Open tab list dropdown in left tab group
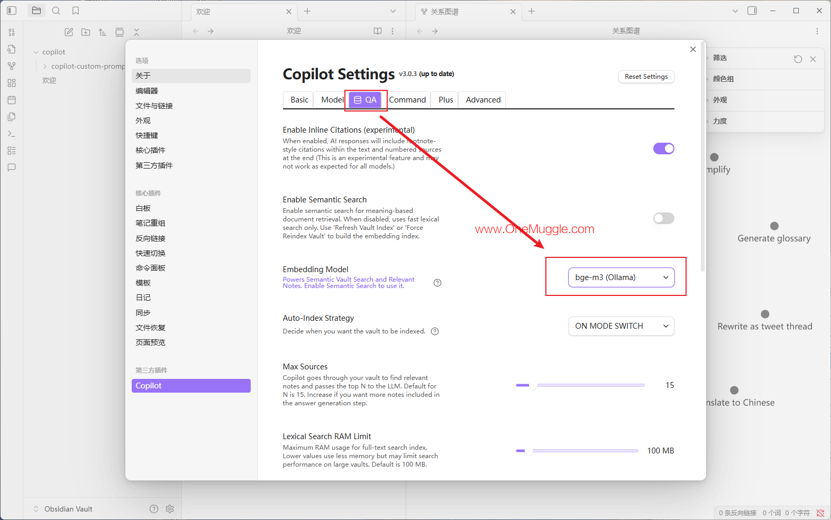The height and width of the screenshot is (520, 831). click(393, 11)
